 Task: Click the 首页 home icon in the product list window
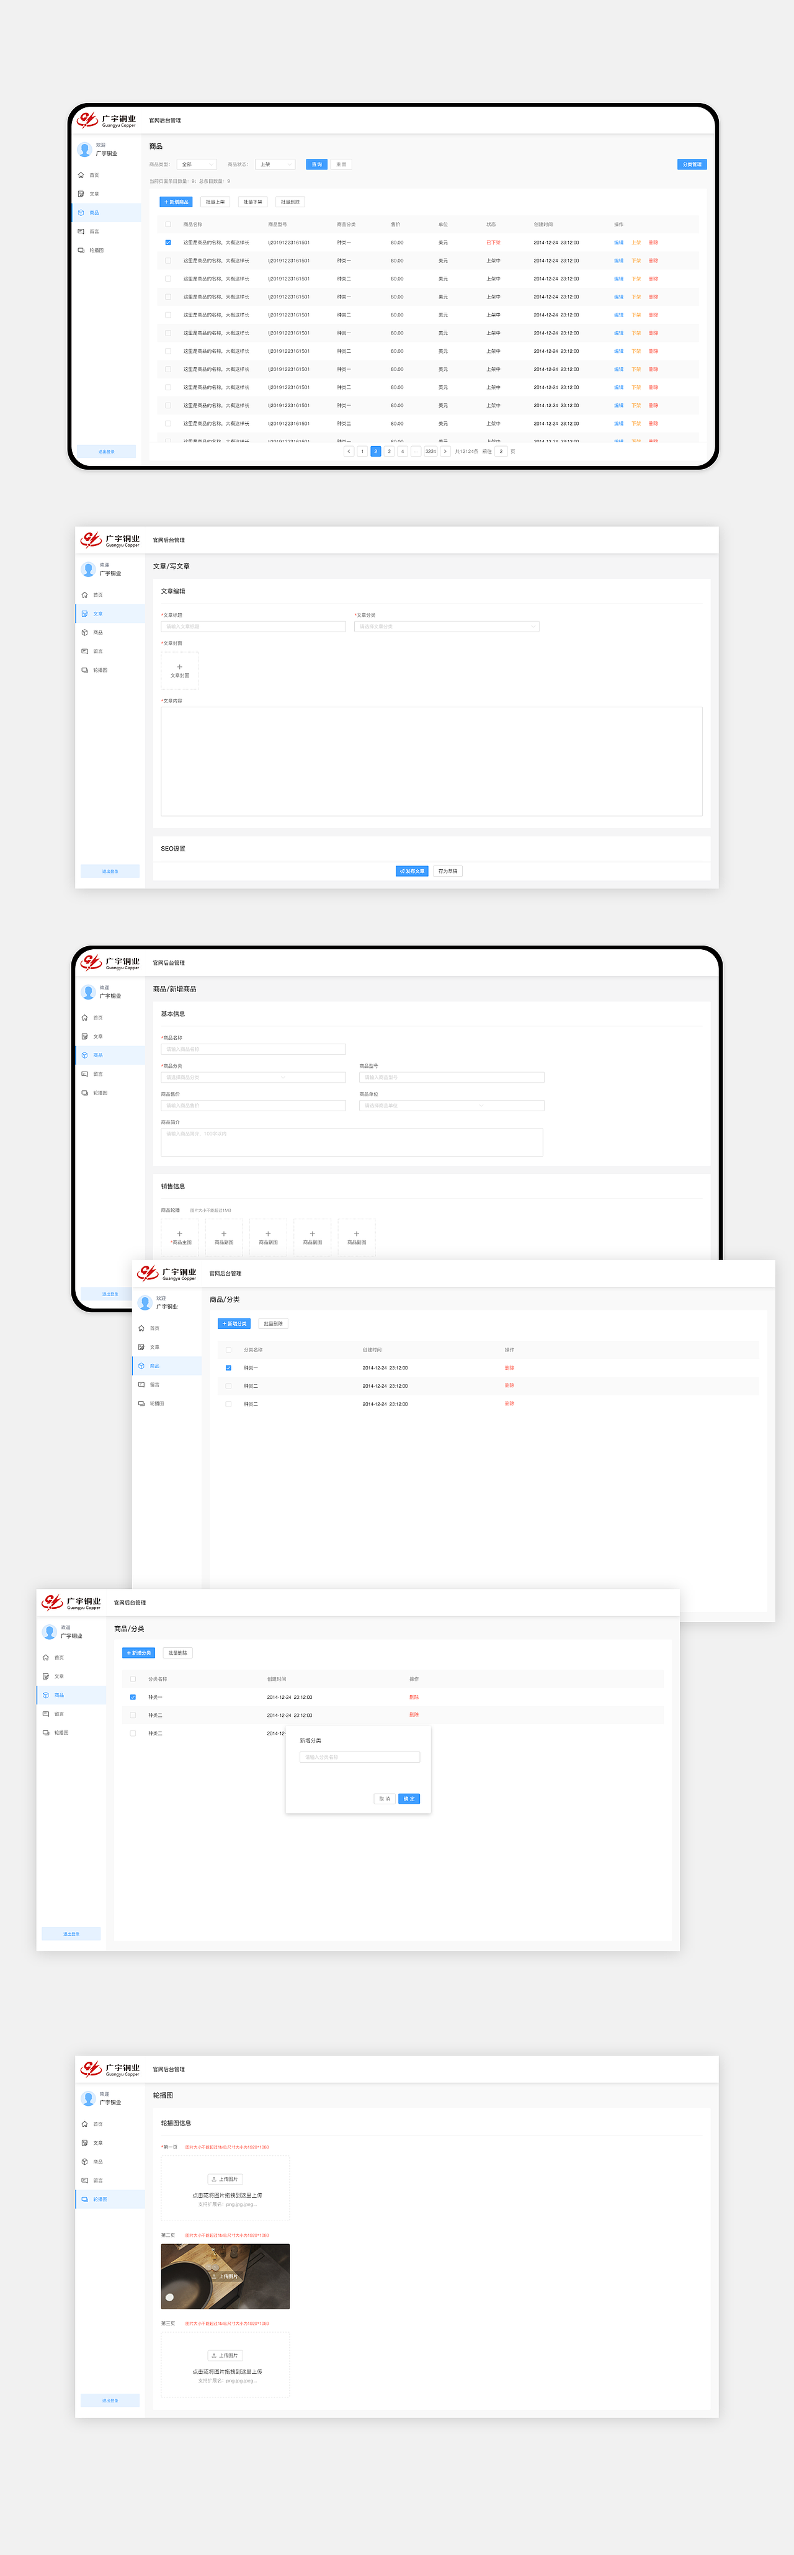click(81, 176)
